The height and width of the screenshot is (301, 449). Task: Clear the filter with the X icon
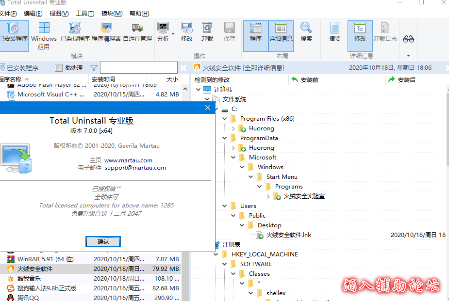tap(183, 68)
